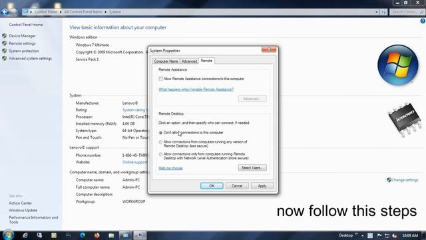Select the Remote tab
426x240 pixels.
[206, 61]
